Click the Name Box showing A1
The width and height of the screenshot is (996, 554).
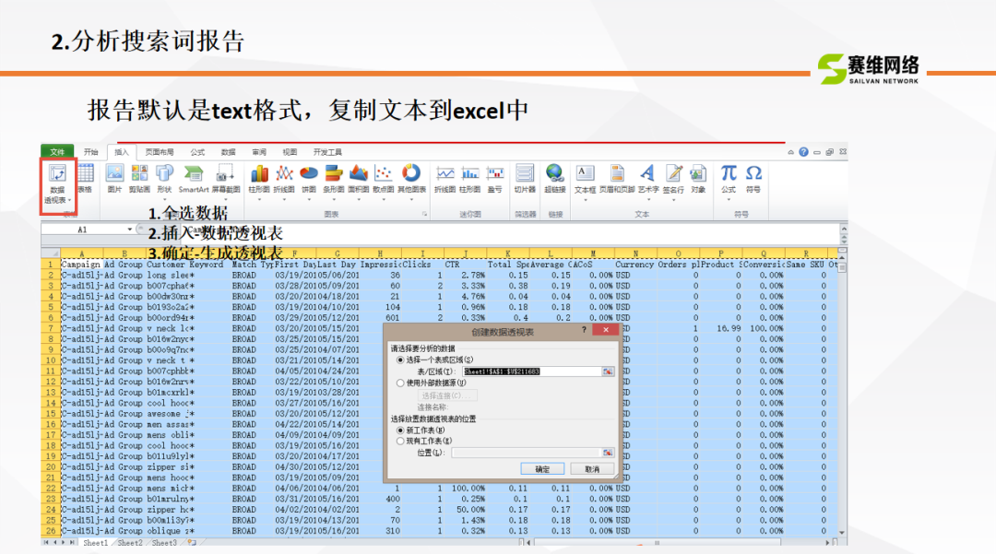coord(83,230)
